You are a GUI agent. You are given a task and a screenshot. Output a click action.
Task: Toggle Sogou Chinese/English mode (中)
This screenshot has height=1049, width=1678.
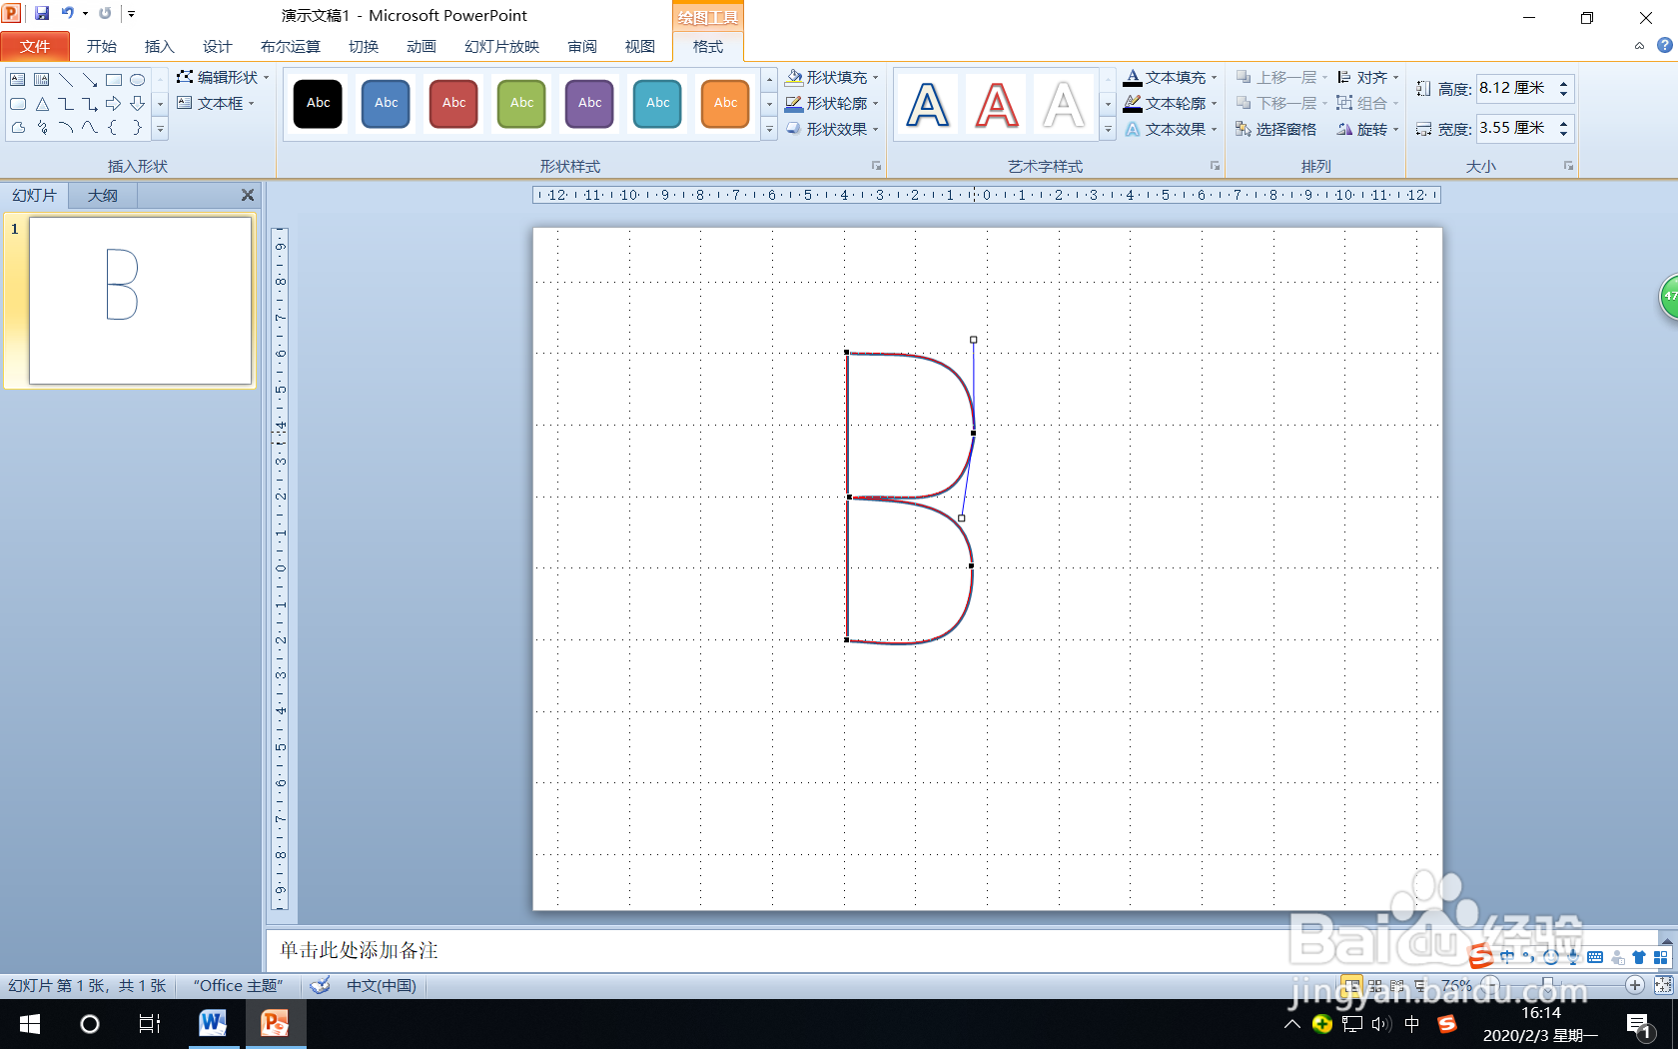click(1507, 957)
